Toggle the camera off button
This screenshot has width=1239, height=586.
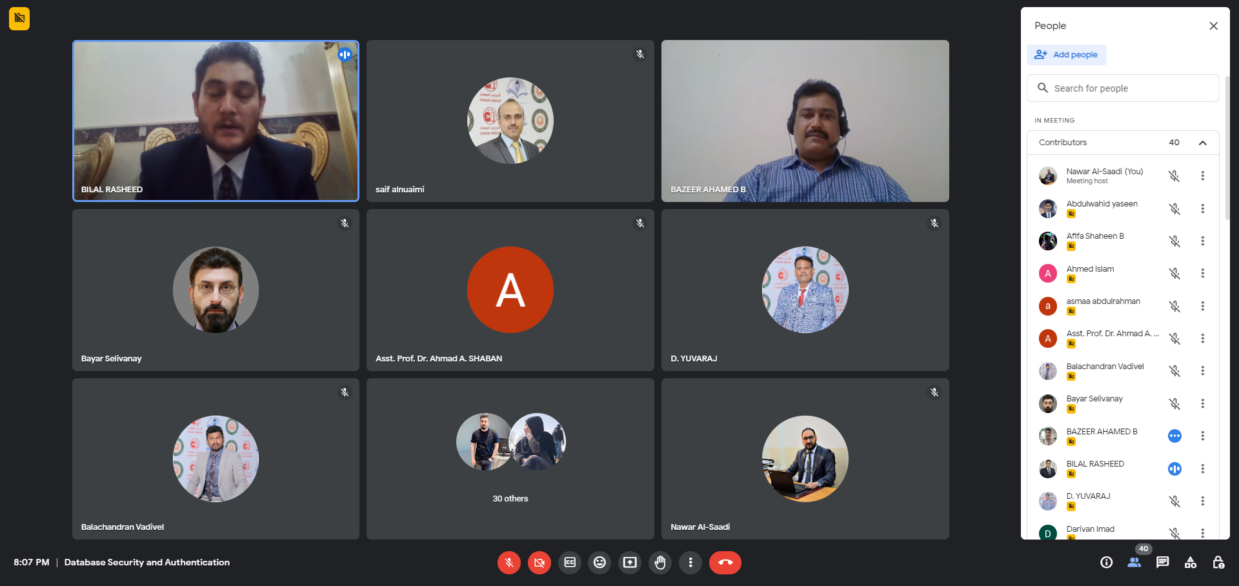click(x=539, y=562)
